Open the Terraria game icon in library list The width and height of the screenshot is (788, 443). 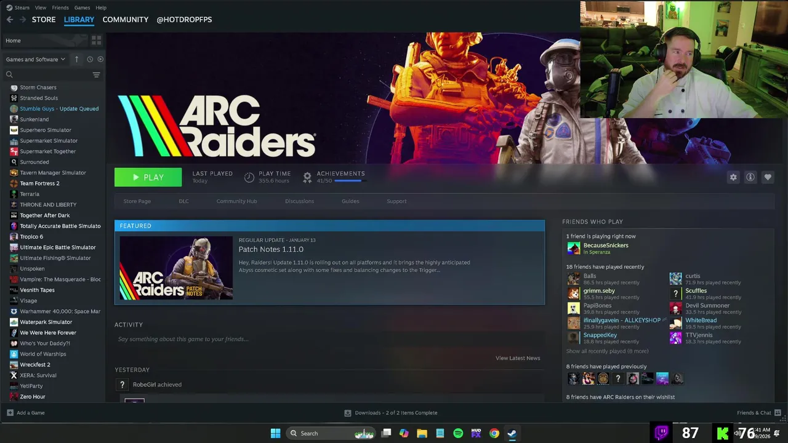coord(14,194)
